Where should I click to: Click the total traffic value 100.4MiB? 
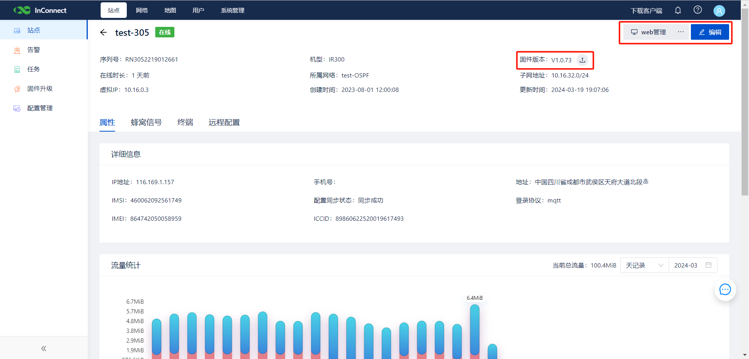(603, 266)
